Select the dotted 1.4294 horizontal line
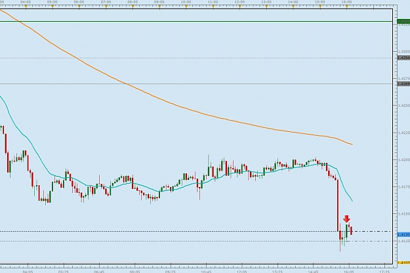410x273 pixels. 196,58
